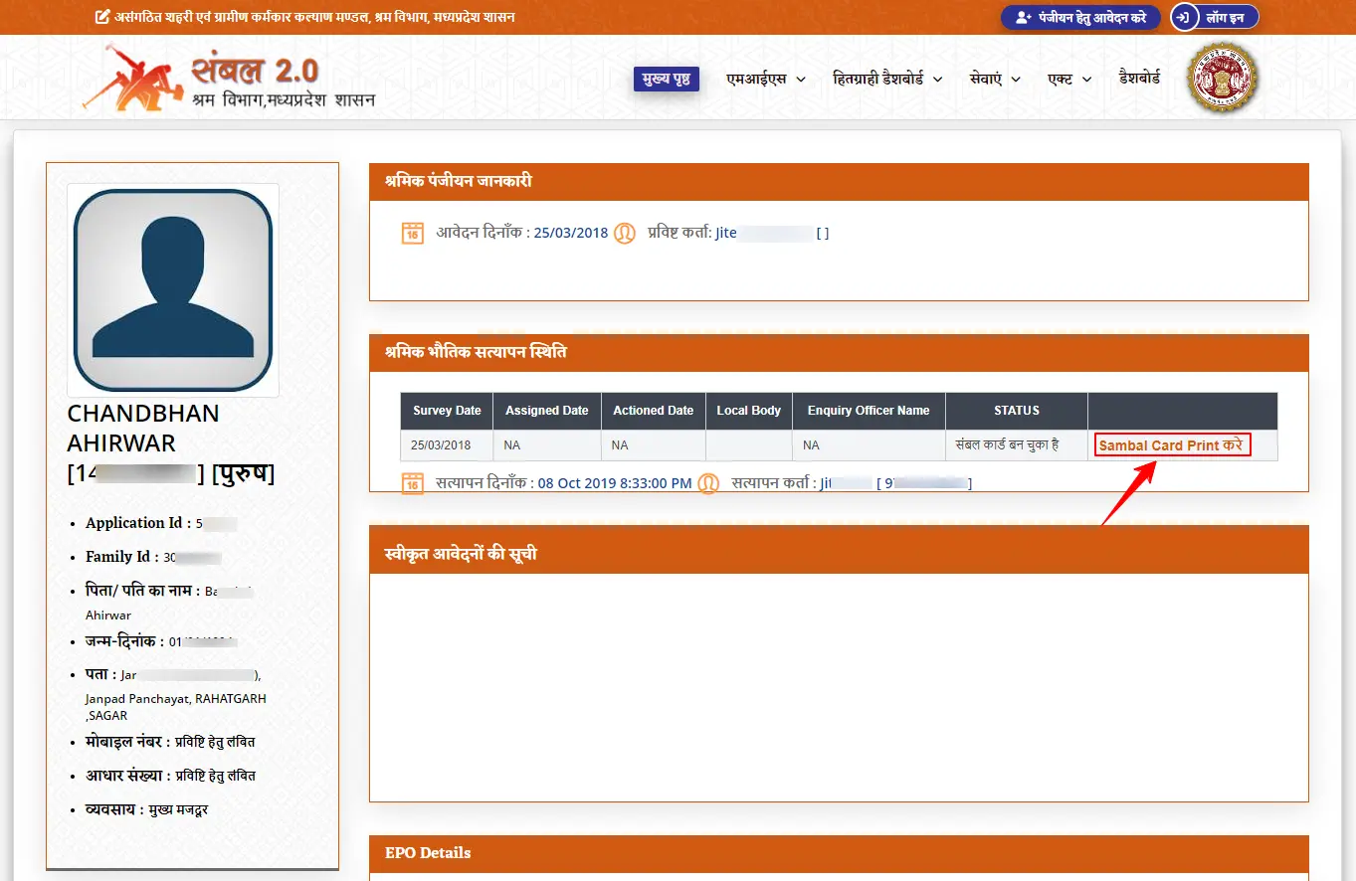Click the user icon beside सत्यापन कर्ता
This screenshot has height=881, width=1356.
click(707, 484)
